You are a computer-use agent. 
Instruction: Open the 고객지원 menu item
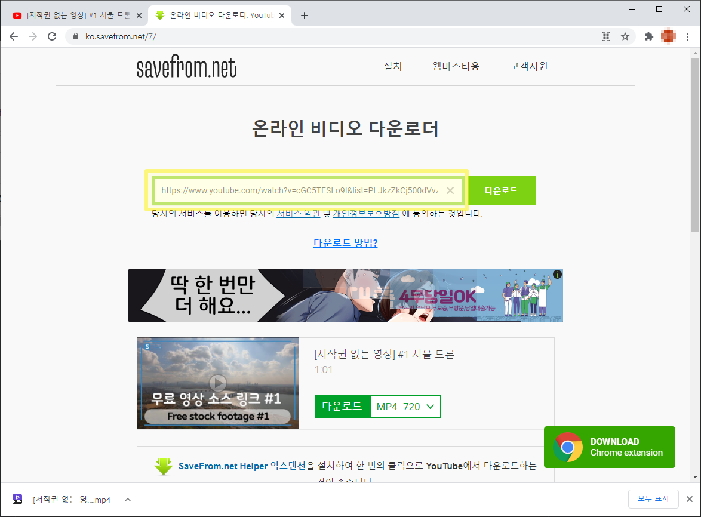coord(528,66)
